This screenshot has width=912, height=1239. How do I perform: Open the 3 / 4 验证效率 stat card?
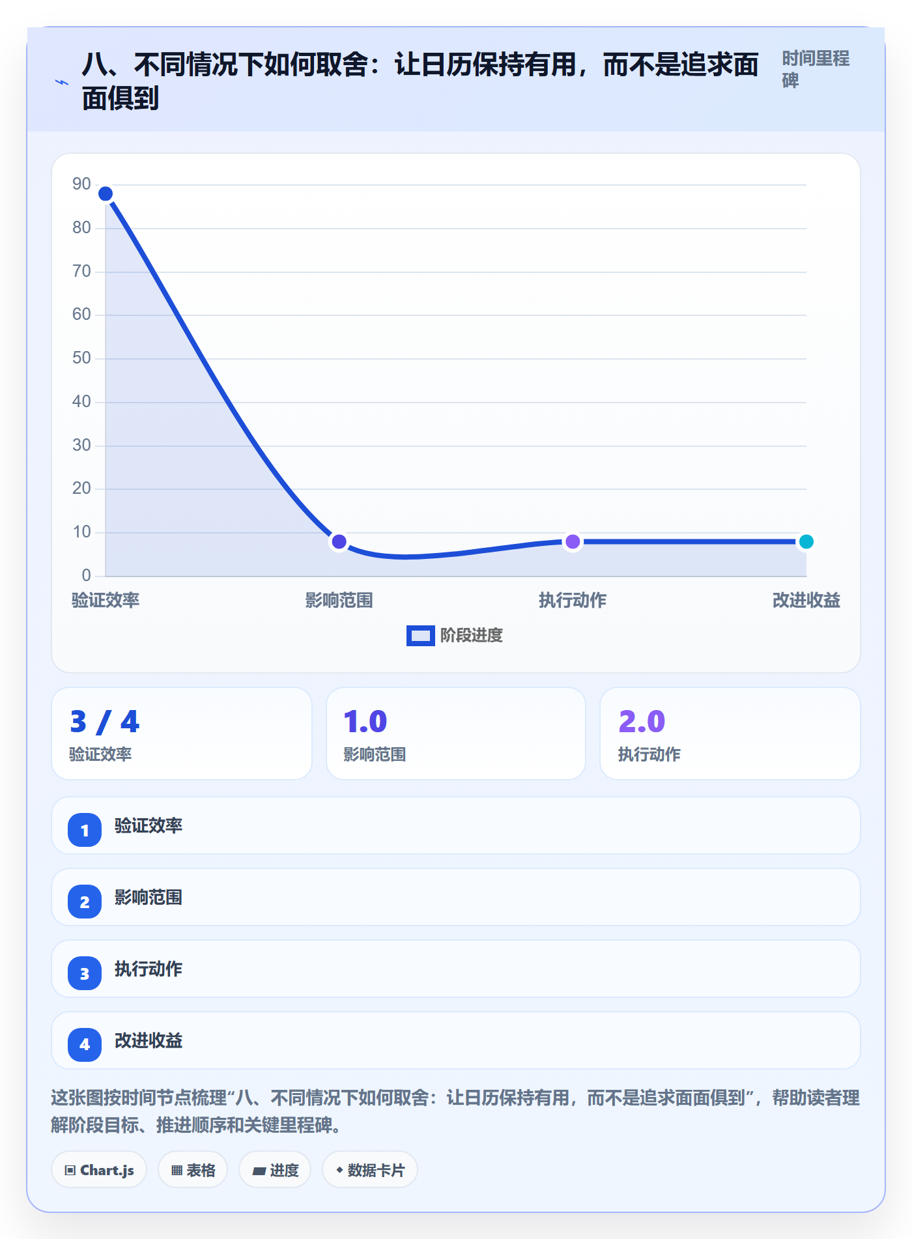tap(182, 733)
